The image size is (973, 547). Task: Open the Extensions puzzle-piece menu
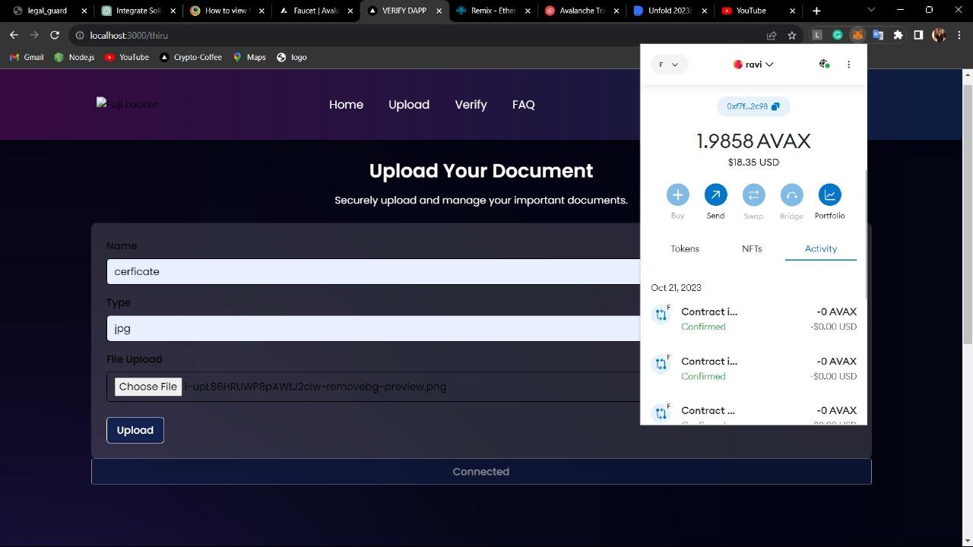(899, 35)
